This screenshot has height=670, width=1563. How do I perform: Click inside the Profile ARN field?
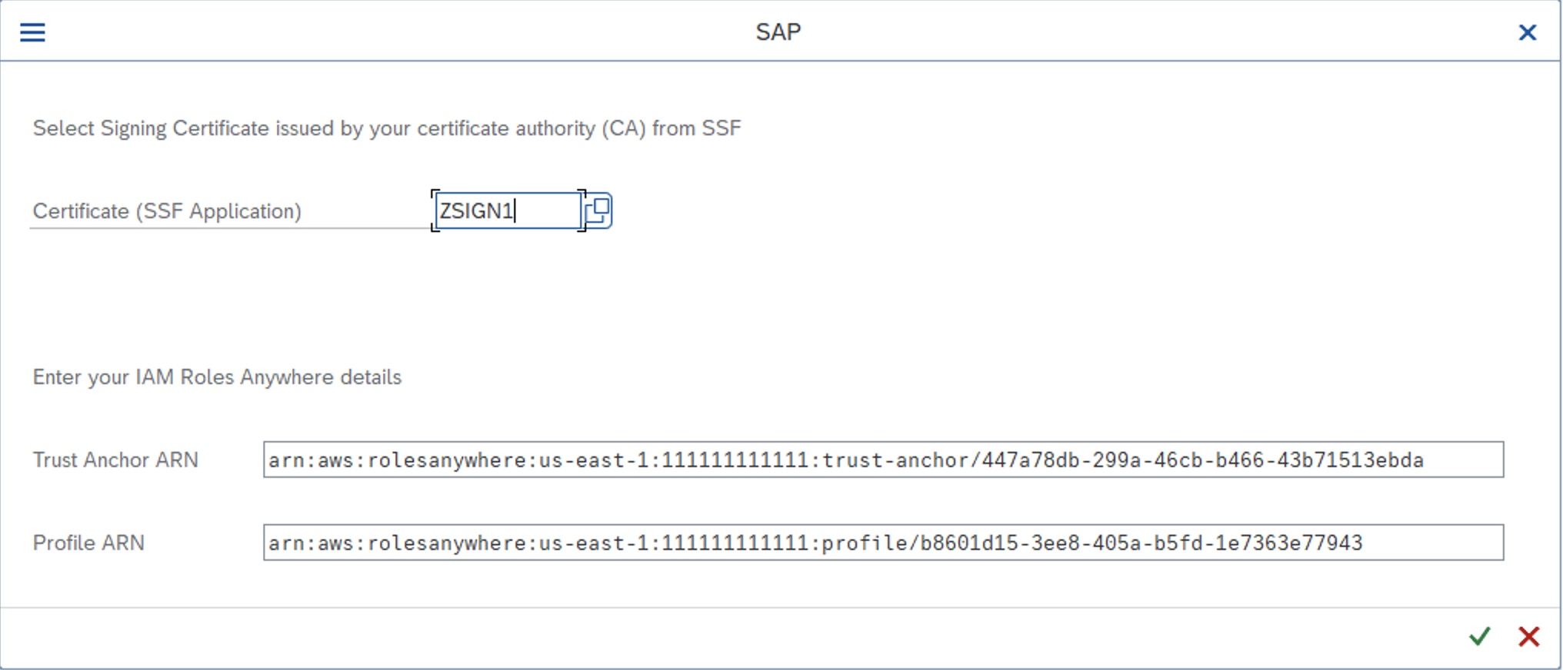(x=881, y=542)
